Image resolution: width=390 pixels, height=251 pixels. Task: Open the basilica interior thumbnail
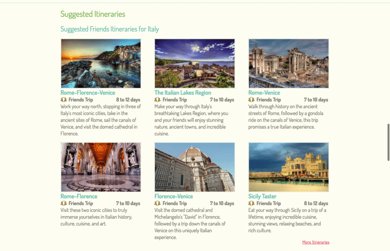(x=101, y=167)
